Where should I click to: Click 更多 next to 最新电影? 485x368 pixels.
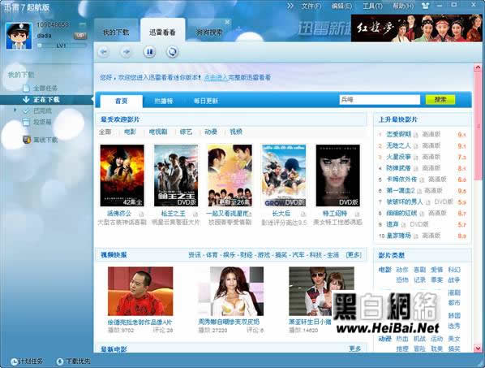pos(354,349)
